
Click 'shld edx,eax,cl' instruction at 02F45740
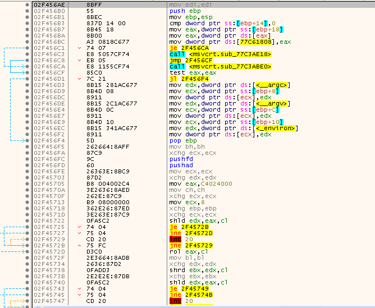(198, 283)
